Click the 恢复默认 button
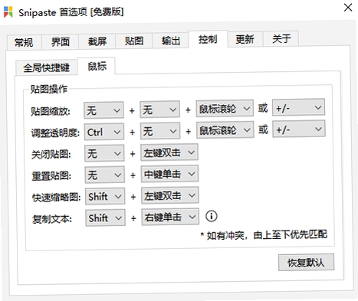The height and width of the screenshot is (301, 358). (x=306, y=262)
